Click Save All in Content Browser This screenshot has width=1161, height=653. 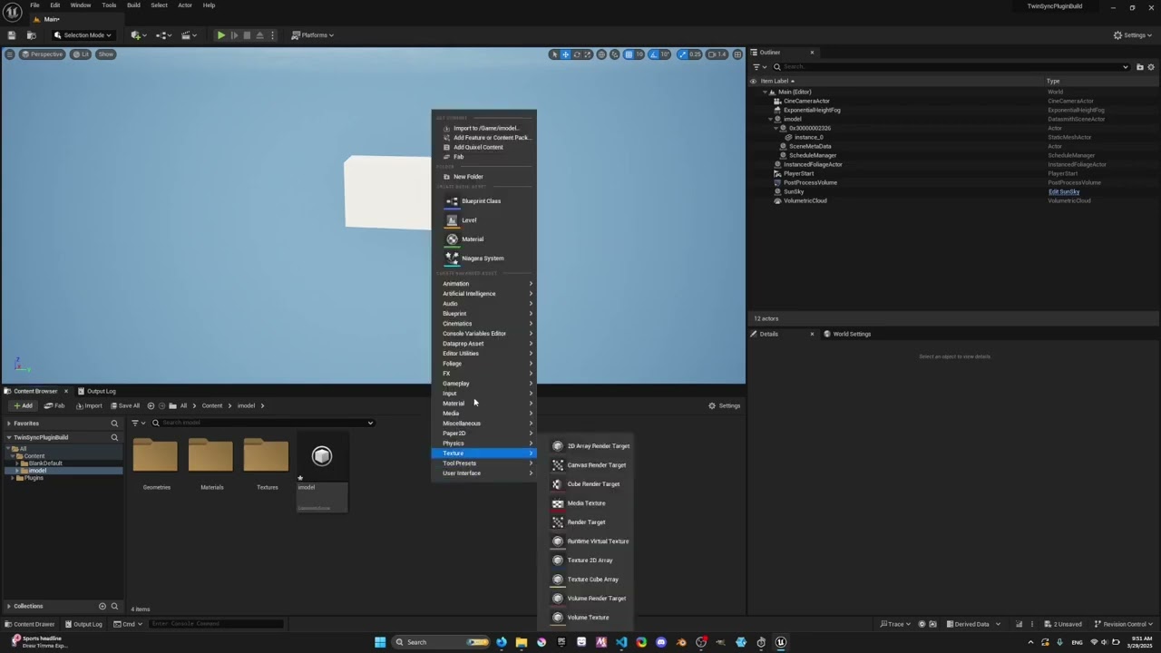(x=124, y=405)
